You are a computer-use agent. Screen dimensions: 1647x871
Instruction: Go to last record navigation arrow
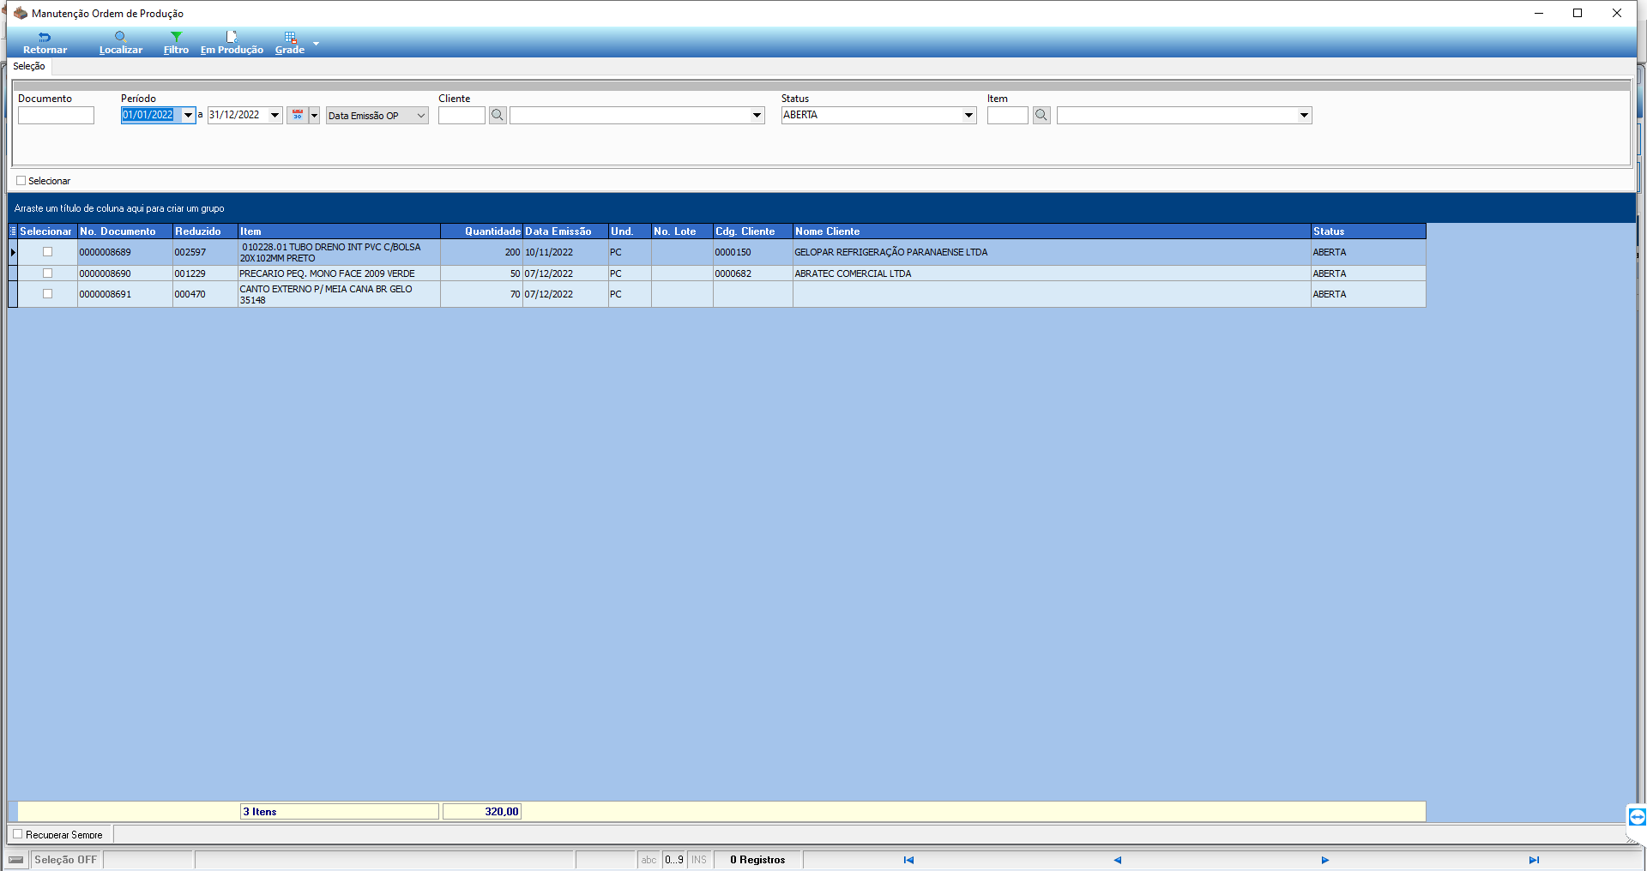tap(1534, 860)
